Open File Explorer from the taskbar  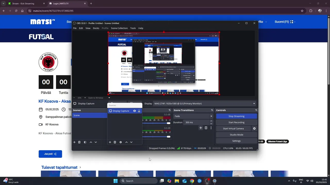point(177,181)
